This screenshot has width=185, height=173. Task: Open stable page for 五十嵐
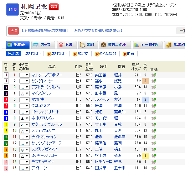pos(120,168)
